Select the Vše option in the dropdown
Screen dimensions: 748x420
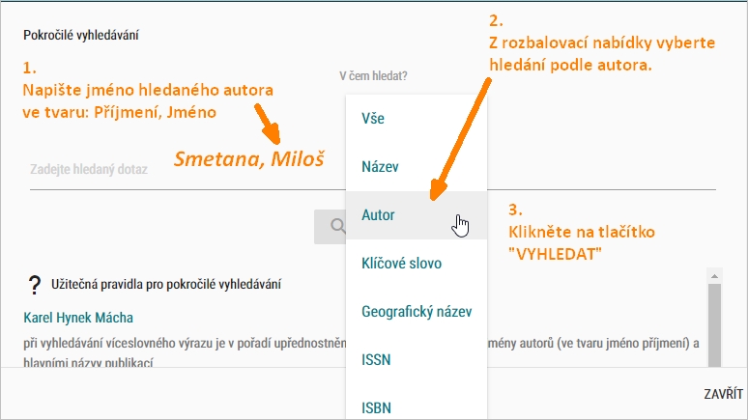pyautogui.click(x=416, y=118)
